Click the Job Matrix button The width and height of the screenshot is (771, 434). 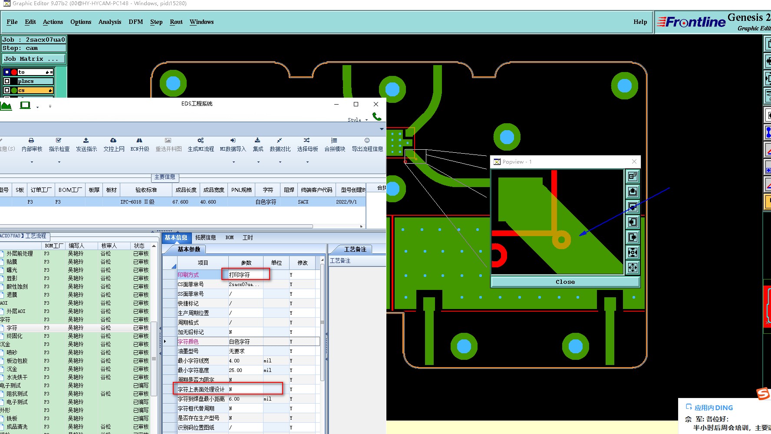point(34,59)
